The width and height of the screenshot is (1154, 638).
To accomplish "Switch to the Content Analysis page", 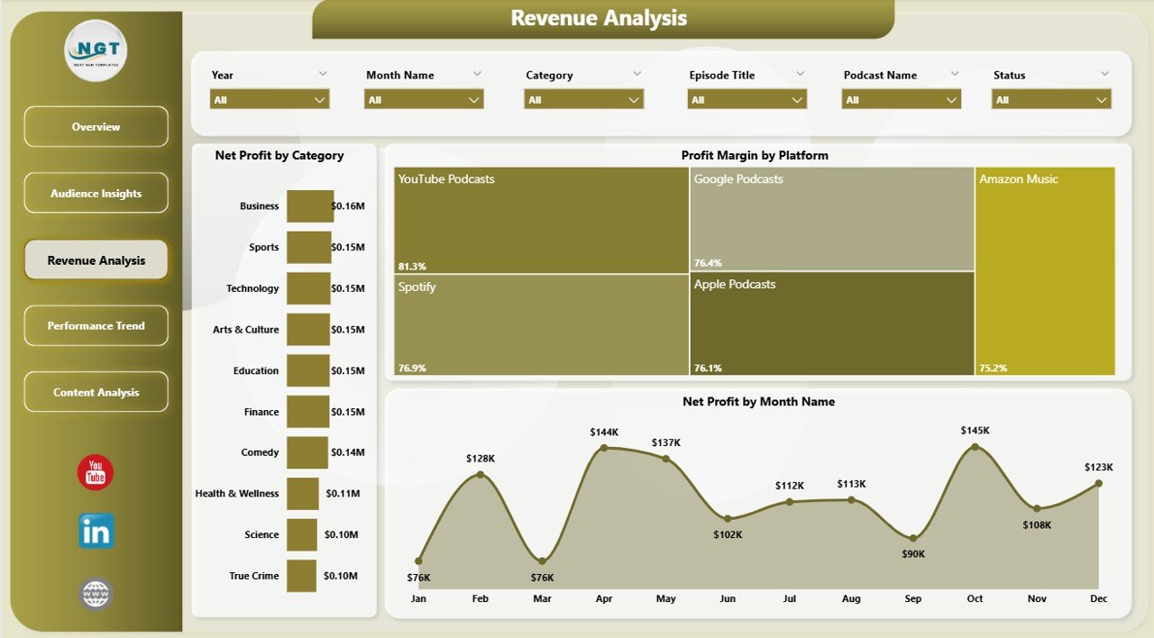I will 96,391.
